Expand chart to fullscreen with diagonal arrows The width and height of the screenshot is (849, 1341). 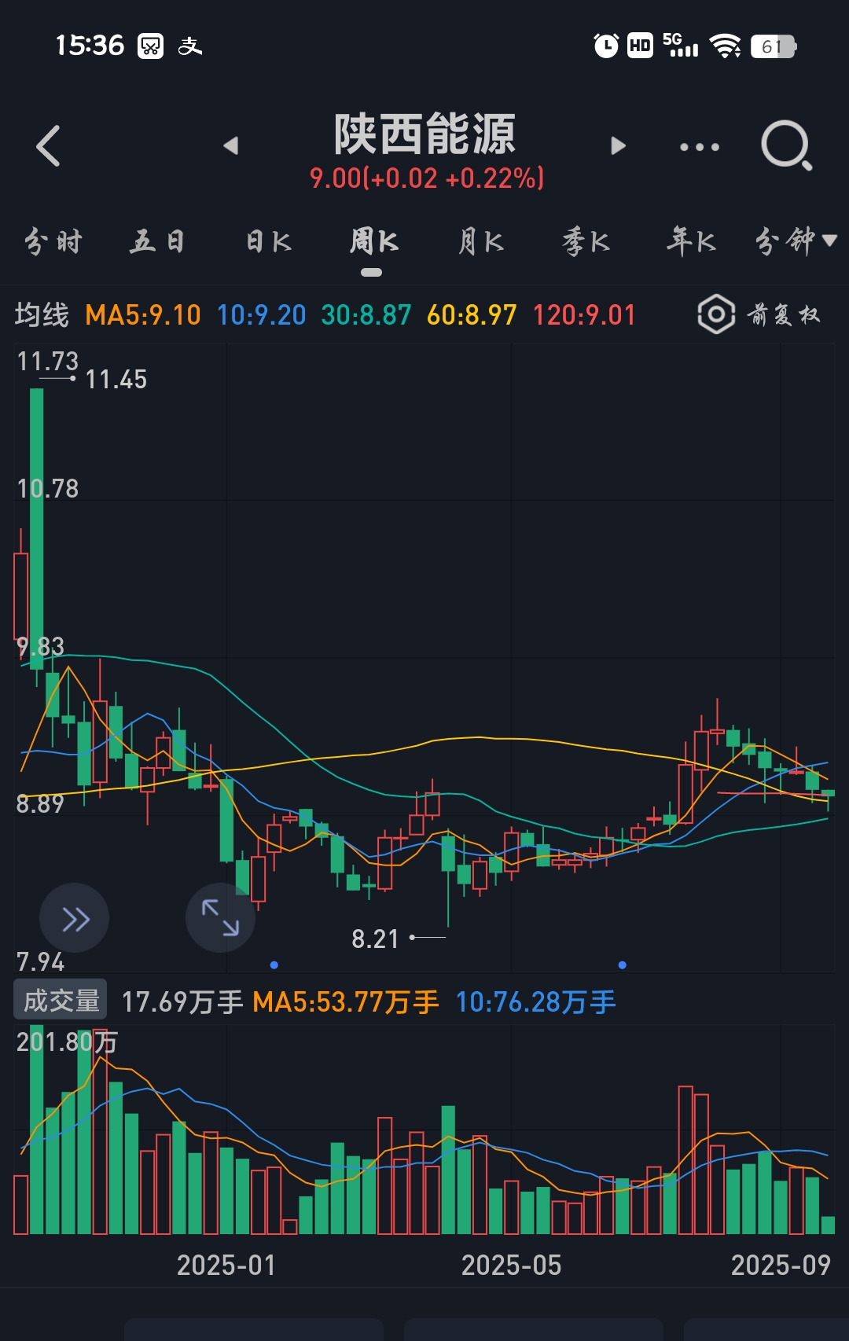[220, 918]
